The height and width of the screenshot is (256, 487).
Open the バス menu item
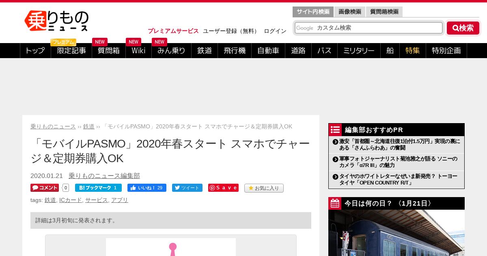[324, 50]
